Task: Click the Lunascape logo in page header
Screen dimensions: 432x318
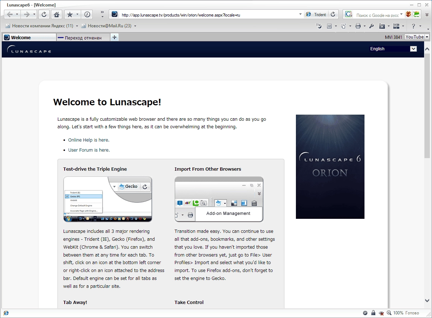Action: click(29, 50)
